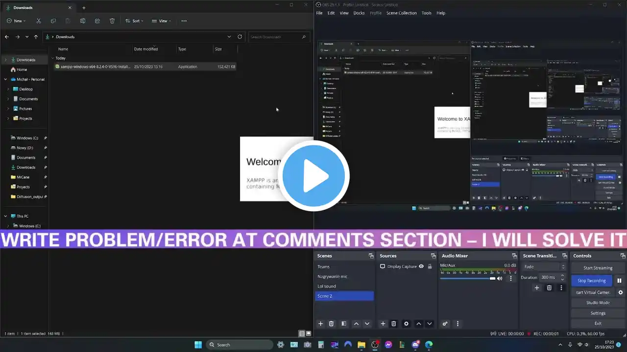Open Explorer recent locations chevron
Viewport: 627px width, 352px height.
[27, 37]
